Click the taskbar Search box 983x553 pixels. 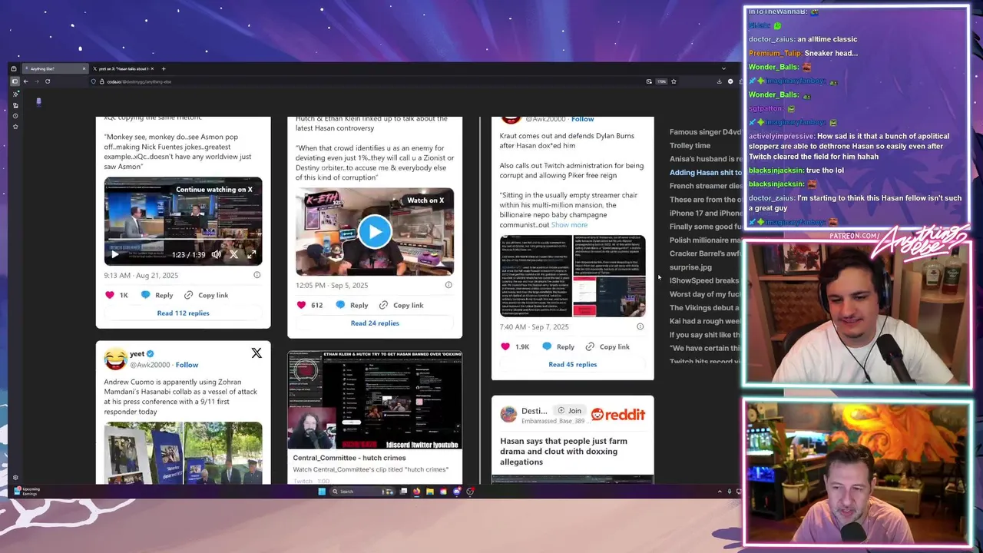pyautogui.click(x=361, y=492)
